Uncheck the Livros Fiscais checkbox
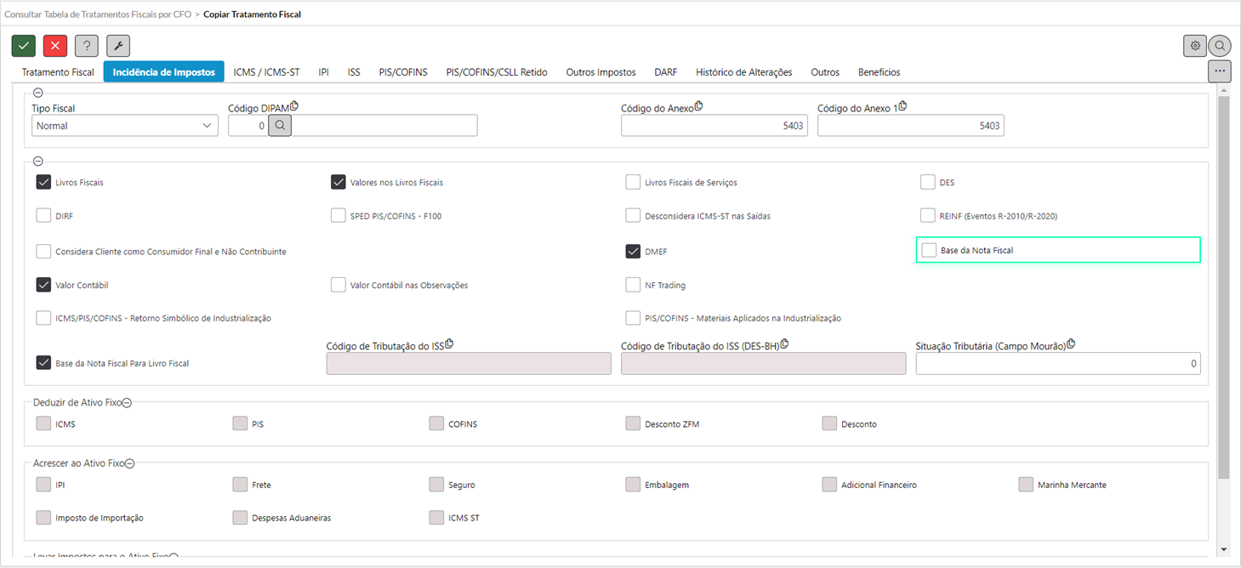Viewport: 1241px width, 568px height. coord(43,182)
